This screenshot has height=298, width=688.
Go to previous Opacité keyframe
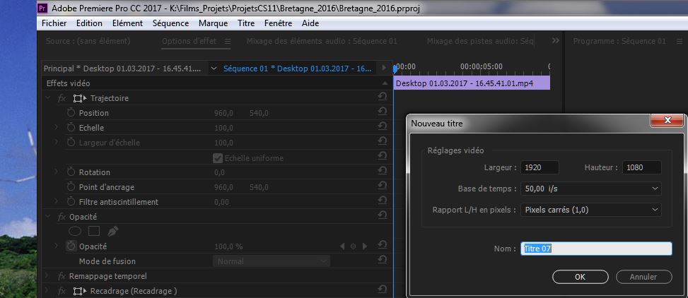click(x=342, y=246)
